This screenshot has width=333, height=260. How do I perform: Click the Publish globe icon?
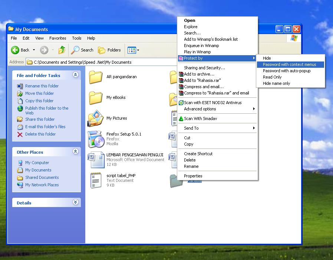tap(20, 109)
